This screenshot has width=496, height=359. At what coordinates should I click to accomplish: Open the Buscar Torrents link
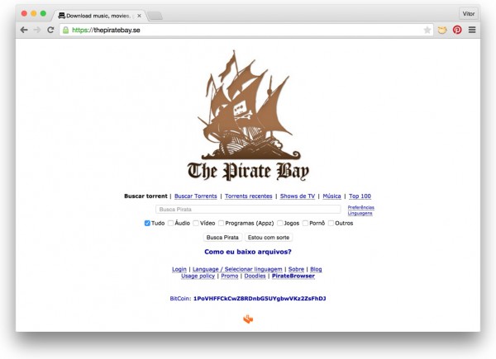point(196,196)
